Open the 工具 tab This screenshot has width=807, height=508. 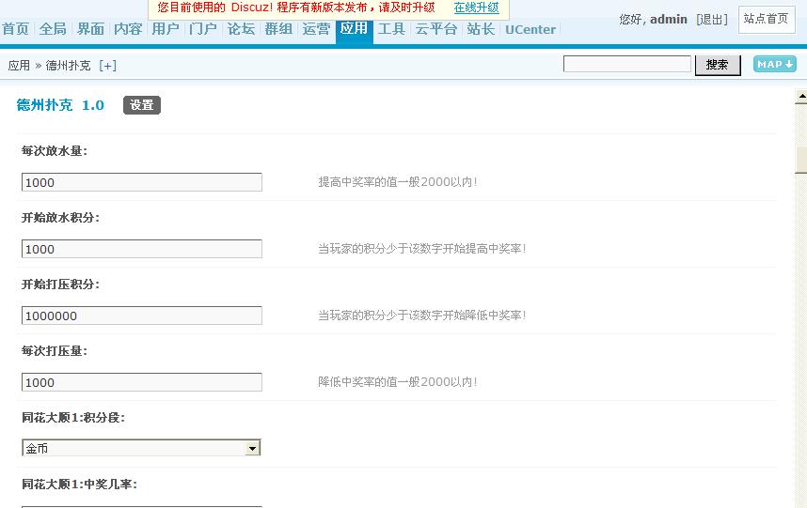391,29
